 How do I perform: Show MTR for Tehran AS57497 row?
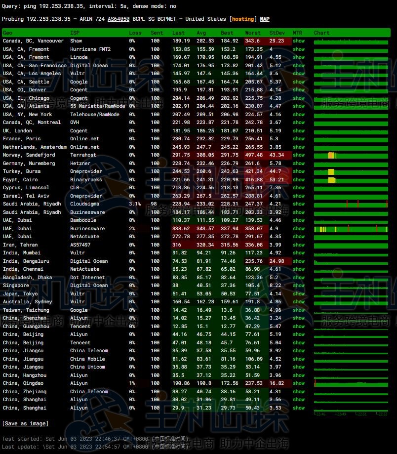coord(299,245)
